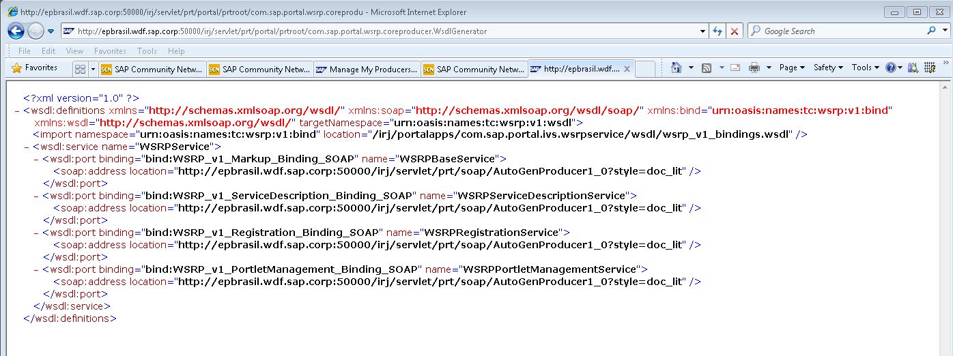Screen dimensions: 953x356
Task: Click the search magnifier icon
Action: tap(931, 31)
